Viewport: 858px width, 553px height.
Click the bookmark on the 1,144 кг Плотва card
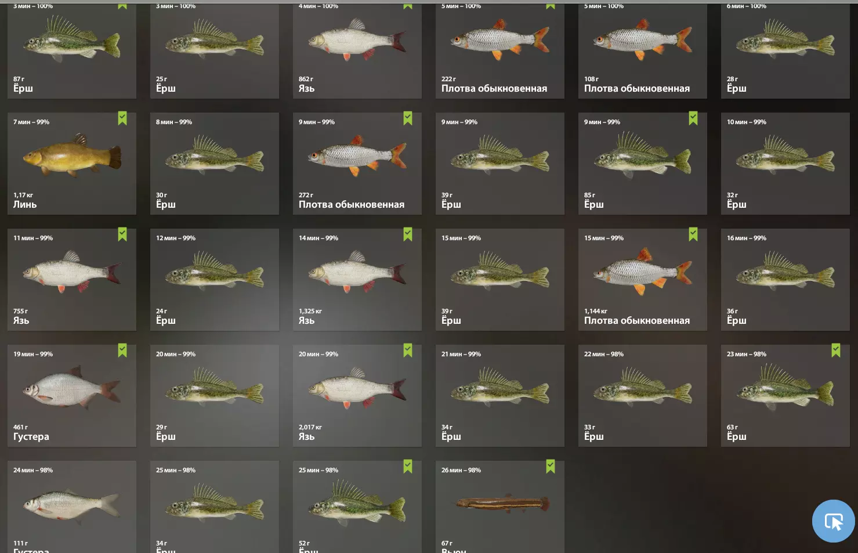(x=693, y=234)
